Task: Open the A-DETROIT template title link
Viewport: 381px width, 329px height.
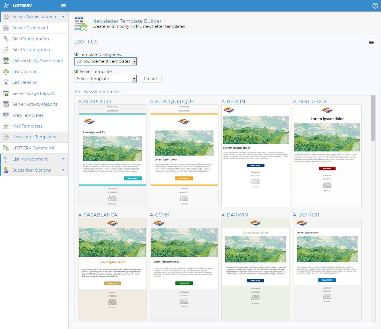Action: point(307,215)
